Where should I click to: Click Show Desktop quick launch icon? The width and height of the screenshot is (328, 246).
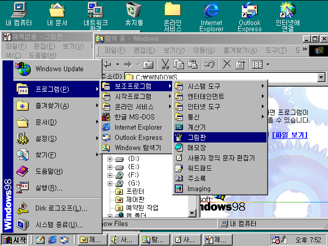(x=40, y=240)
